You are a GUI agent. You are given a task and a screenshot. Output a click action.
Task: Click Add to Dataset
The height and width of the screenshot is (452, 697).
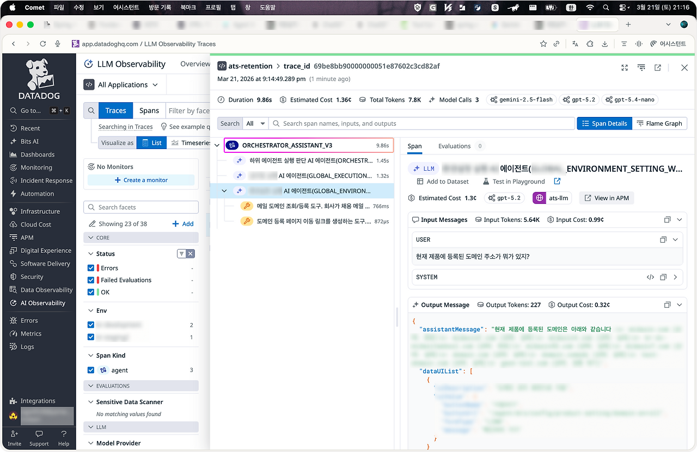[443, 182]
